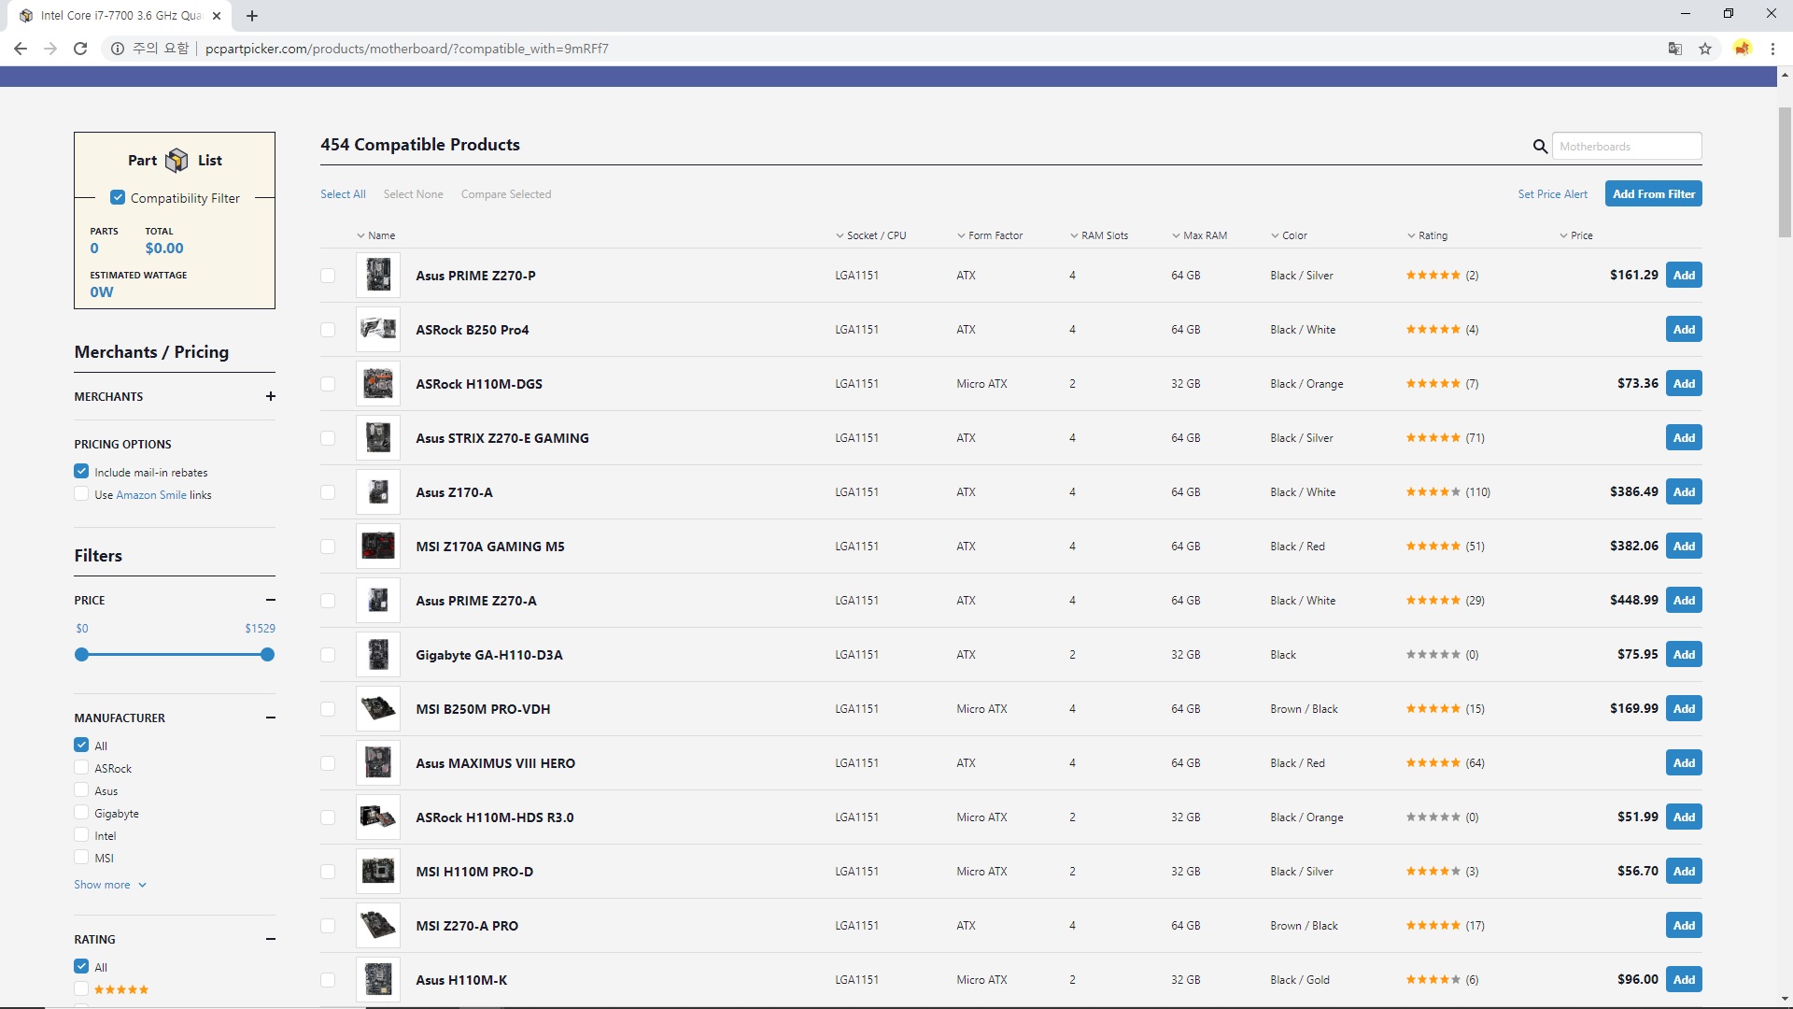Sort by RAM Slots column

click(x=1099, y=235)
